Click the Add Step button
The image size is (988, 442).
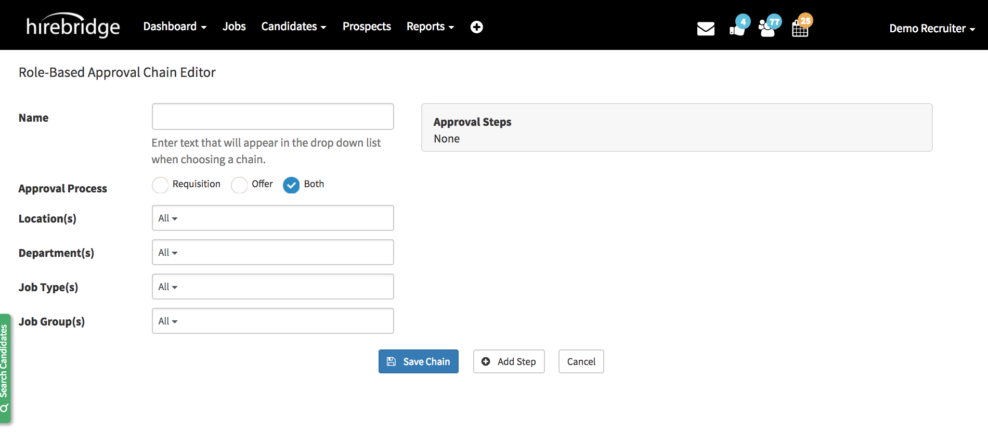pyautogui.click(x=509, y=361)
